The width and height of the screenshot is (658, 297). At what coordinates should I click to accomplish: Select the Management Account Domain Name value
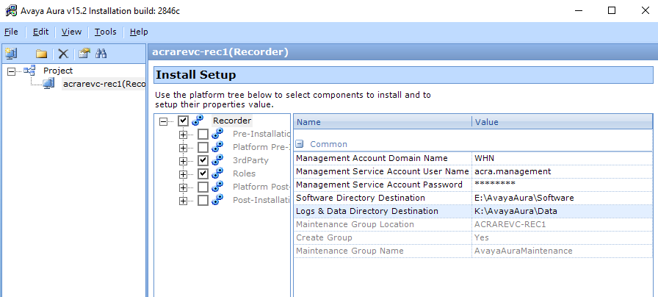point(561,158)
